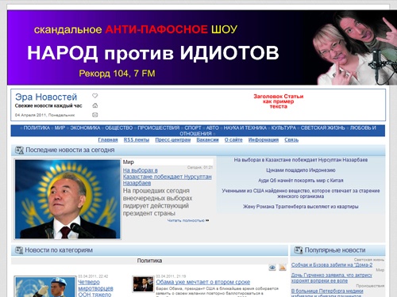Click the home page icon
The image size is (397, 297).
click(x=94, y=105)
